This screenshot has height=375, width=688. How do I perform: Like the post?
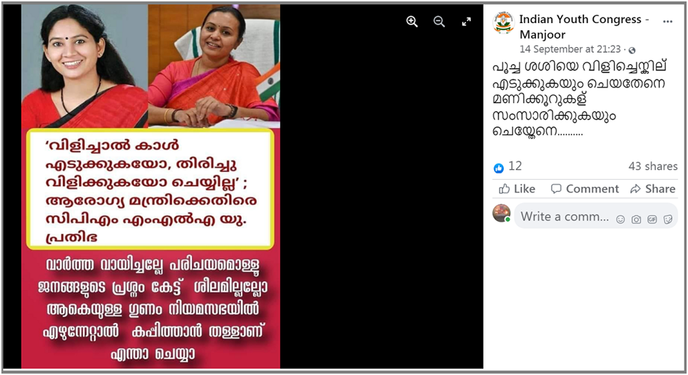[x=517, y=189]
